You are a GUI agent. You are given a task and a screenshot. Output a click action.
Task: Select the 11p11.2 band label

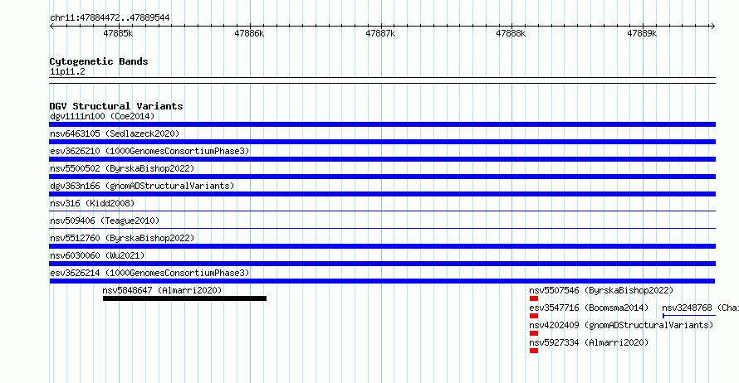coord(67,72)
